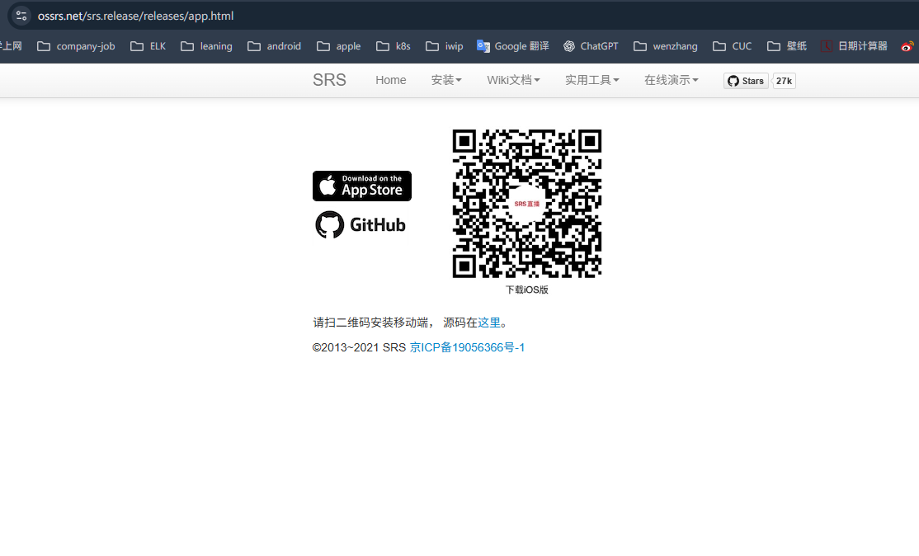This screenshot has height=556, width=919.
Task: Open the leaning bookmark folder
Action: pyautogui.click(x=206, y=46)
